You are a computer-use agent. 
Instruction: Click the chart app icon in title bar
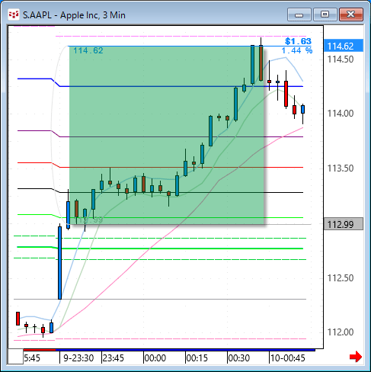pos(14,14)
